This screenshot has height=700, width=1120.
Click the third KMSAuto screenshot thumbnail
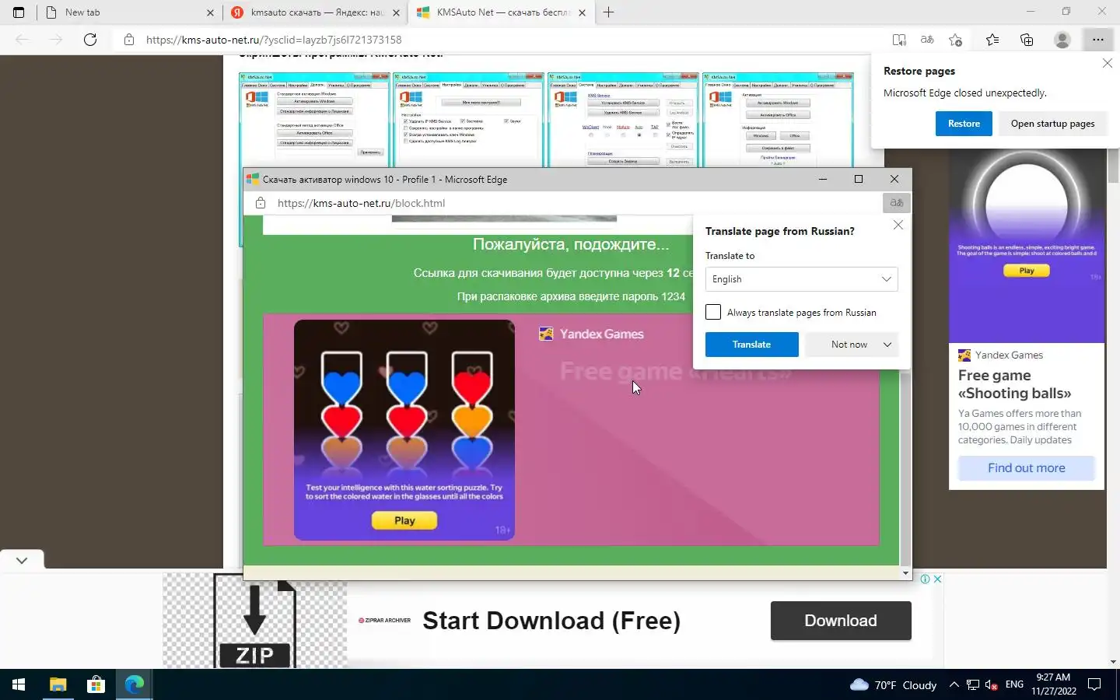tap(623, 119)
